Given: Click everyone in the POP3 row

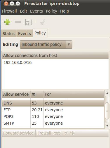Looking at the screenshot, I should (54, 117).
